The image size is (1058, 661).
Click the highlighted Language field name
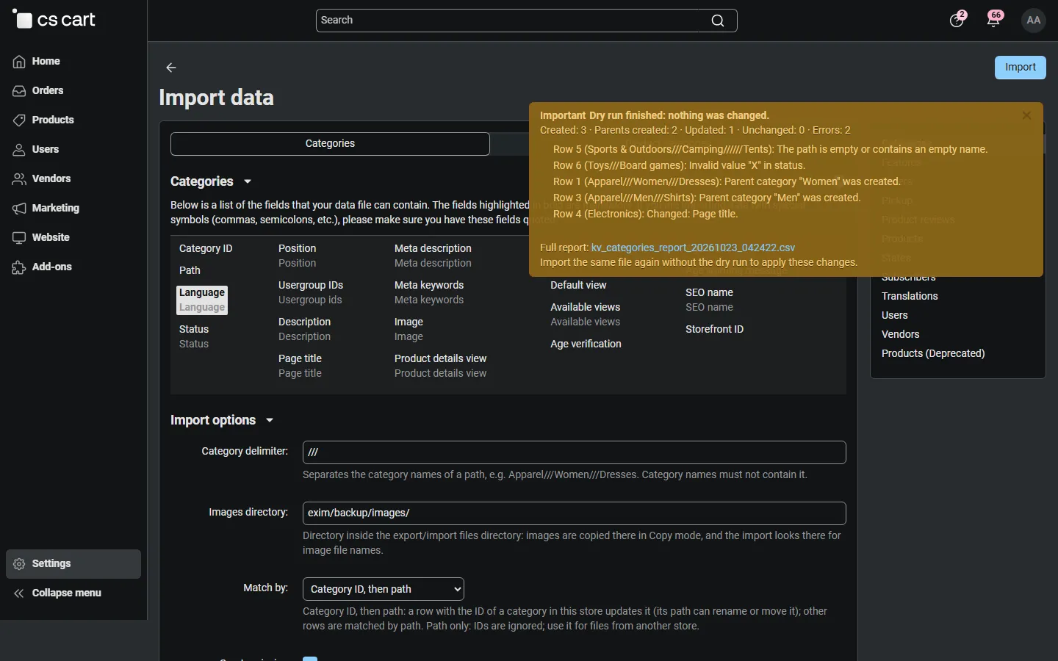coord(202,292)
